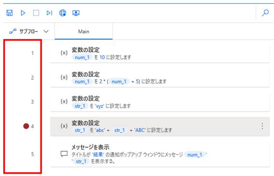Click the subflow icon beside サブフロー
Image resolution: width=274 pixels, height=176 pixels.
pyautogui.click(x=13, y=31)
